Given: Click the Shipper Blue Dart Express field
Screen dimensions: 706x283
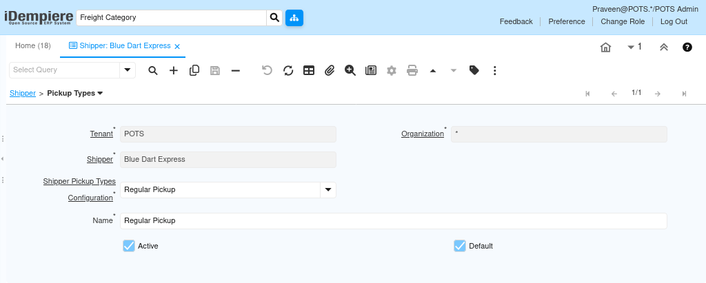Looking at the screenshot, I should pyautogui.click(x=228, y=159).
